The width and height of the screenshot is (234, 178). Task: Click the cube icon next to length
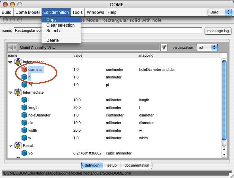[x=24, y=107]
